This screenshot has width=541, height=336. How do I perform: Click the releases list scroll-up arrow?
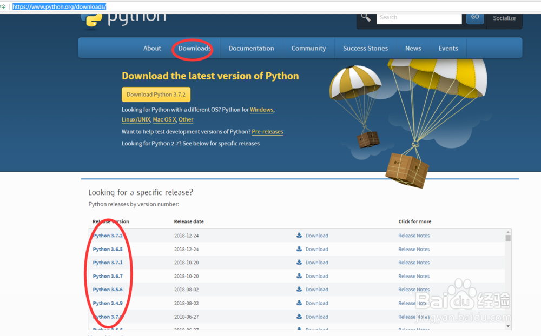tap(508, 232)
